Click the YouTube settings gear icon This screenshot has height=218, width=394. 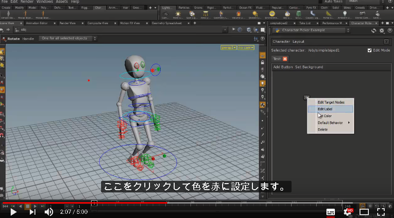347,212
